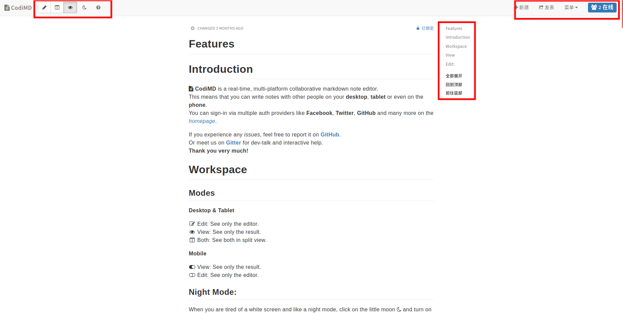This screenshot has height=313, width=623.
Task: Publish the note with 发表
Action: [547, 7]
